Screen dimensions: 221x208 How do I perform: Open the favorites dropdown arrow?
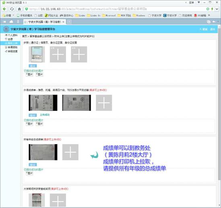pos(13,15)
